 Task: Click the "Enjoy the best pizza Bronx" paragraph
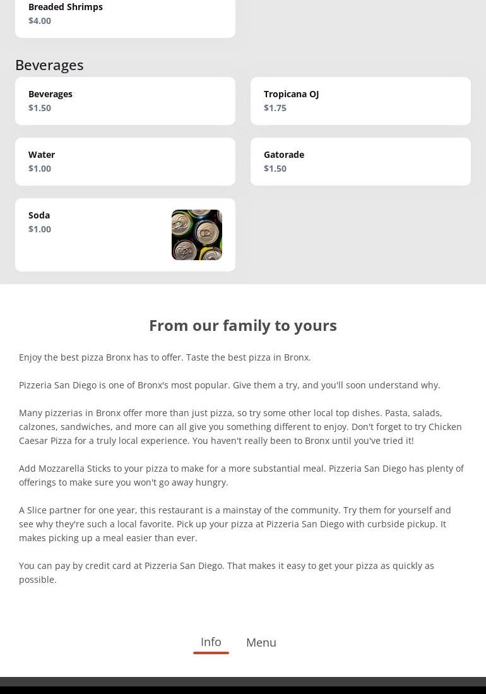tap(165, 357)
